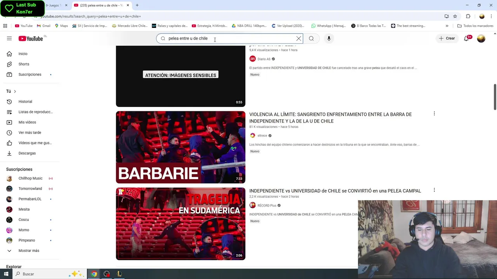Open the browser extensions puzzle icon
Viewport: 497px width, 279px height.
click(x=468, y=16)
